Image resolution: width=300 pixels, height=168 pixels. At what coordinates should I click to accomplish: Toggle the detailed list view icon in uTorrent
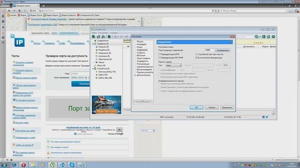[x=263, y=36]
